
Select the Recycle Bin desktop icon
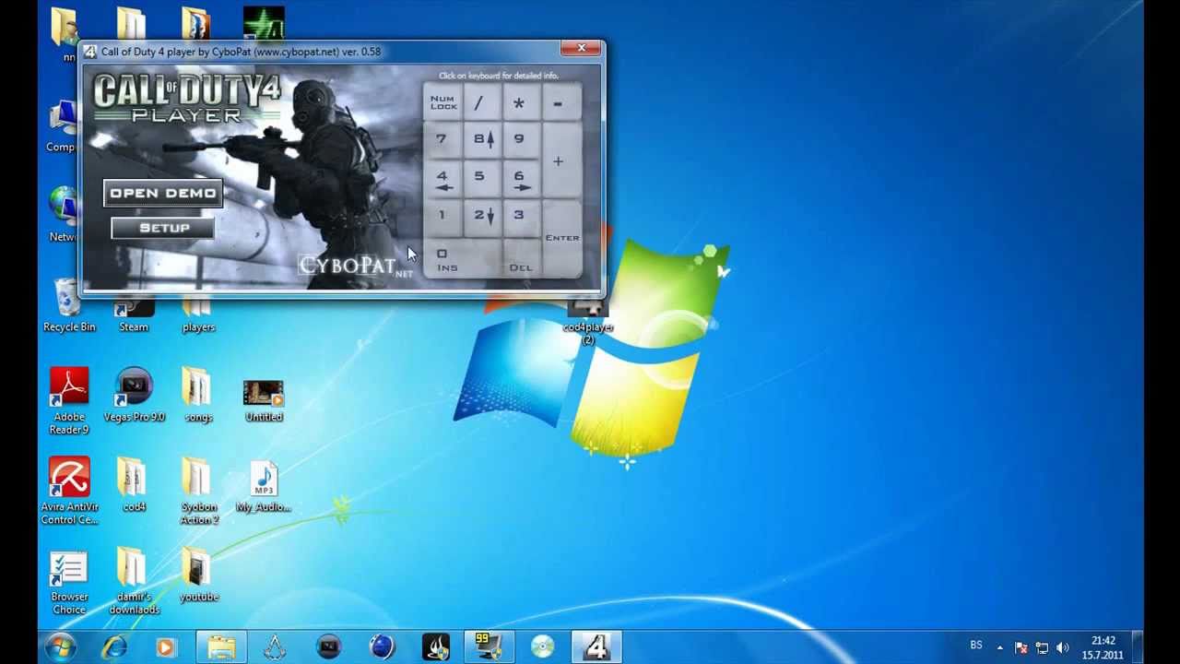(69, 306)
